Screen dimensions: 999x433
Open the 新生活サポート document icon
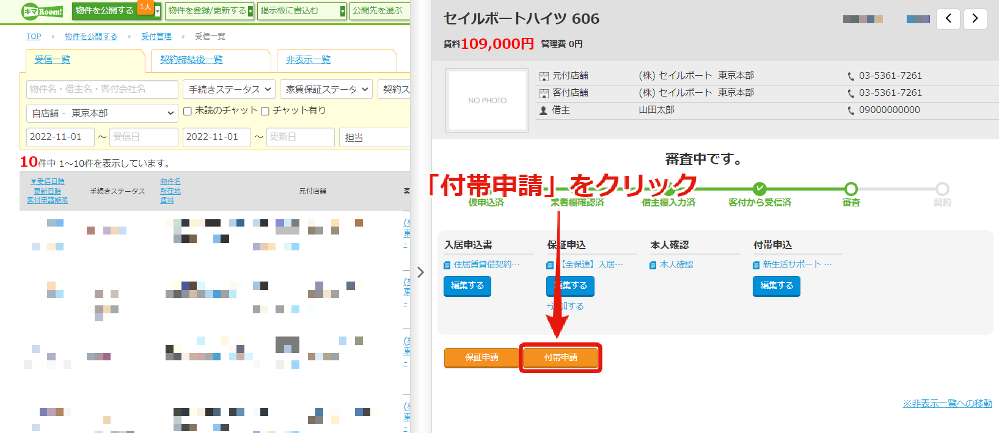756,265
